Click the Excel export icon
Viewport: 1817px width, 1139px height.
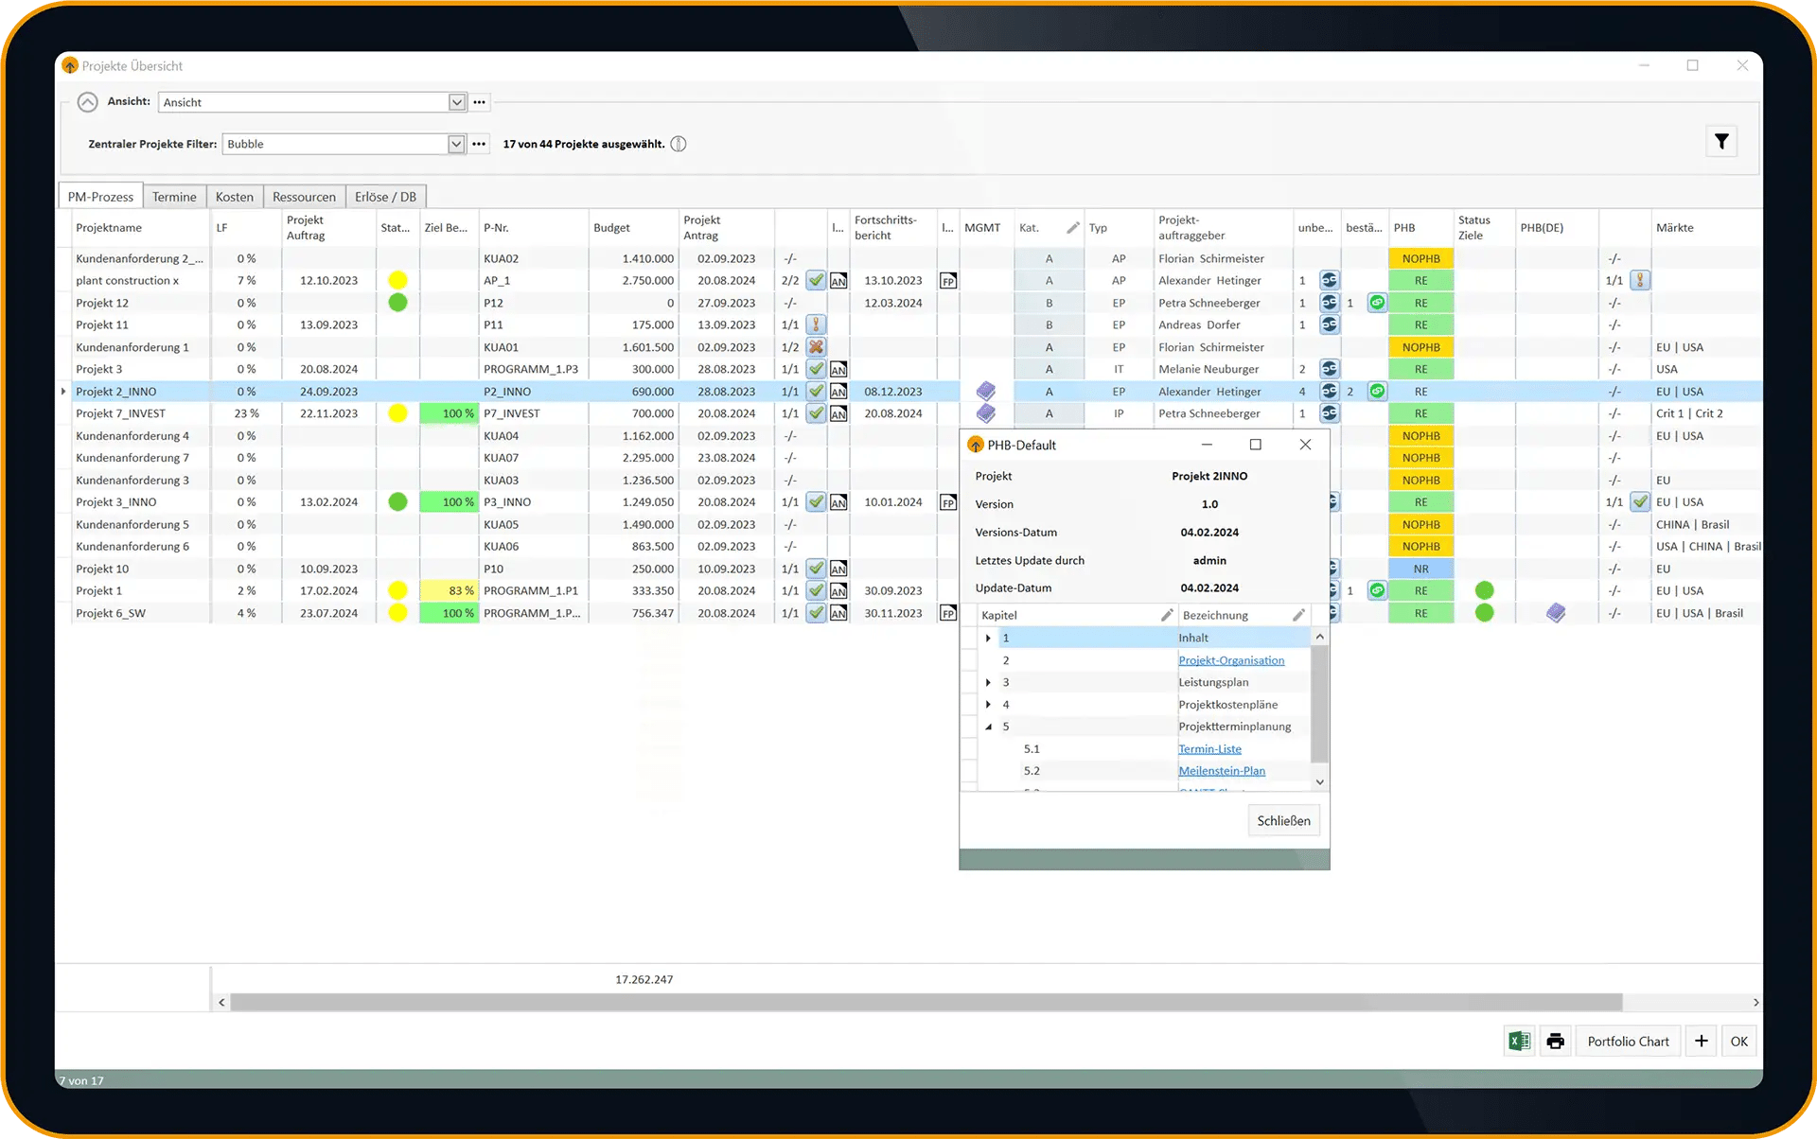click(x=1520, y=1041)
